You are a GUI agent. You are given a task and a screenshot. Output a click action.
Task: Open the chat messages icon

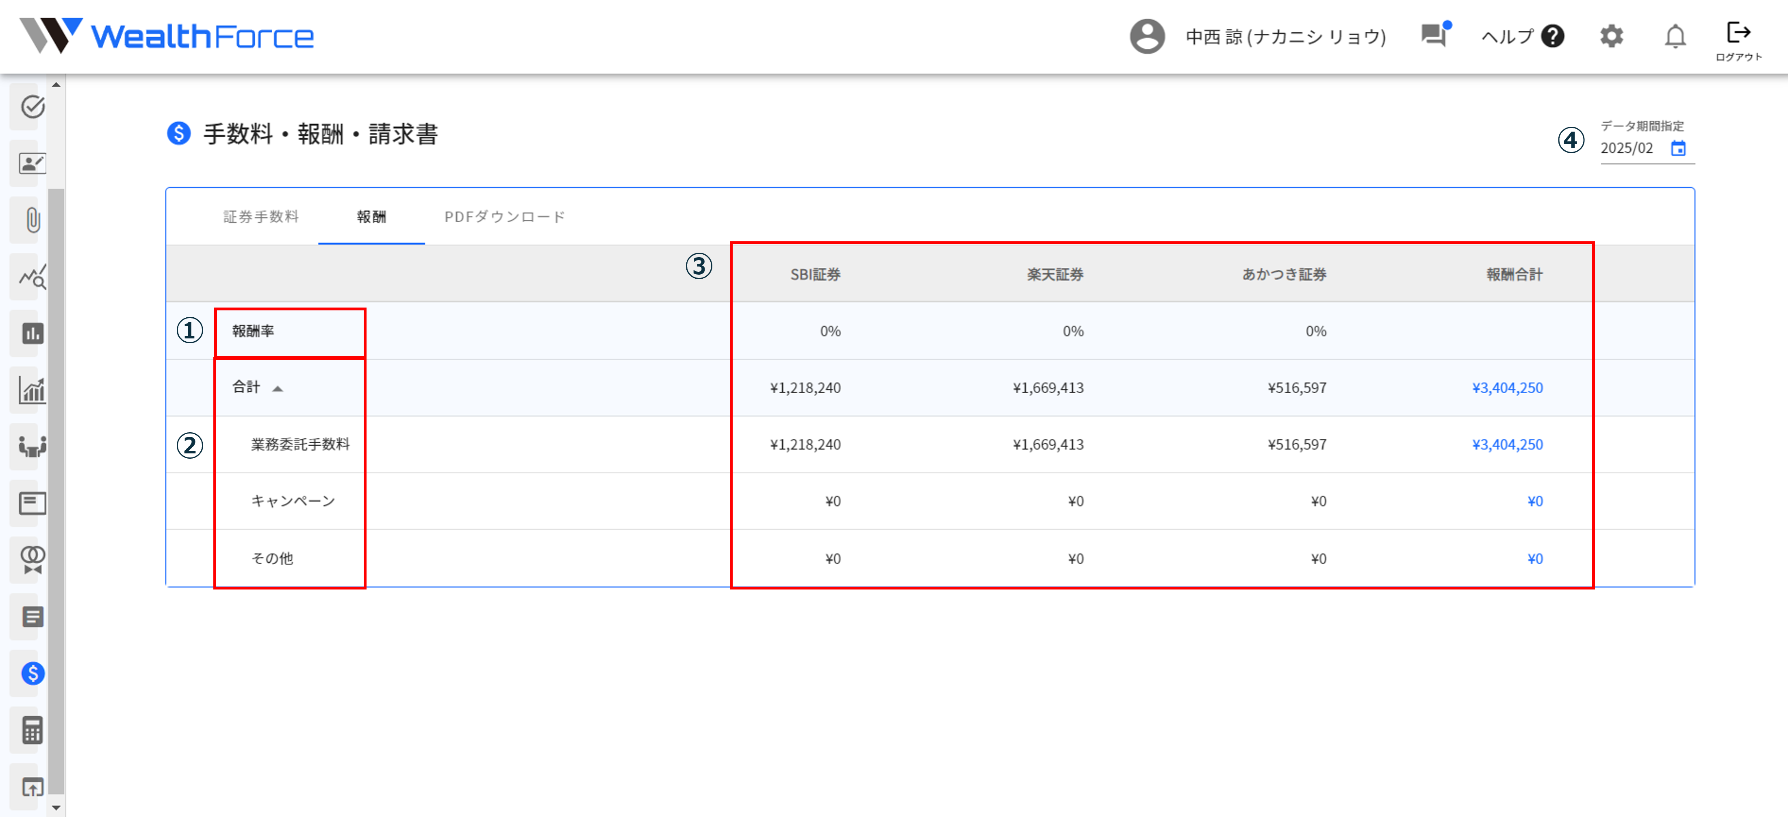1435,35
